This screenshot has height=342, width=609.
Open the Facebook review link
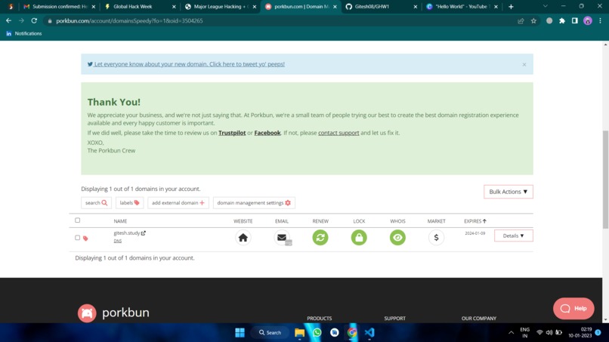click(x=267, y=133)
